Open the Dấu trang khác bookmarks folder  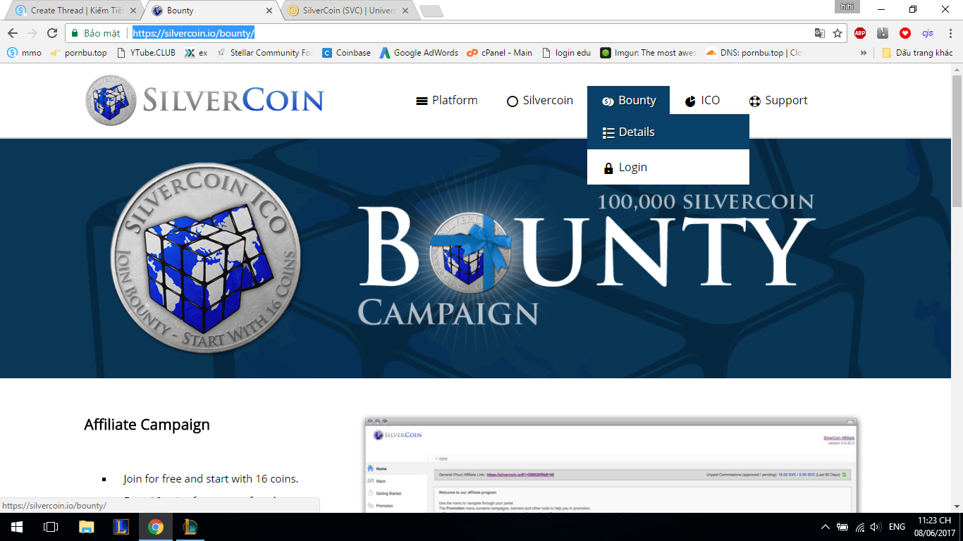coord(917,53)
